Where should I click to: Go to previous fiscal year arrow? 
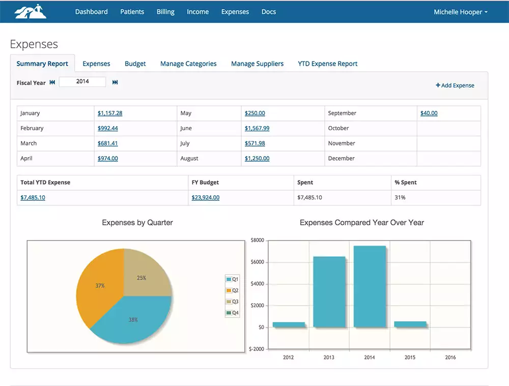[52, 82]
